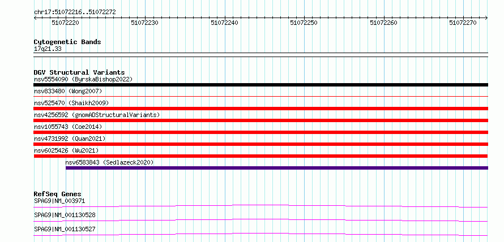The image size is (504, 242).
Task: Click the red nsv525470 variant bar
Action: (x=260, y=109)
